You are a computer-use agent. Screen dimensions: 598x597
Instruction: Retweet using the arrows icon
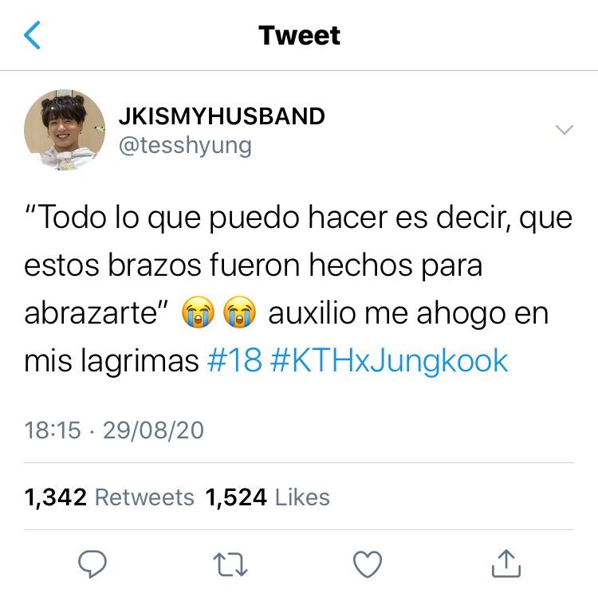[x=230, y=564]
